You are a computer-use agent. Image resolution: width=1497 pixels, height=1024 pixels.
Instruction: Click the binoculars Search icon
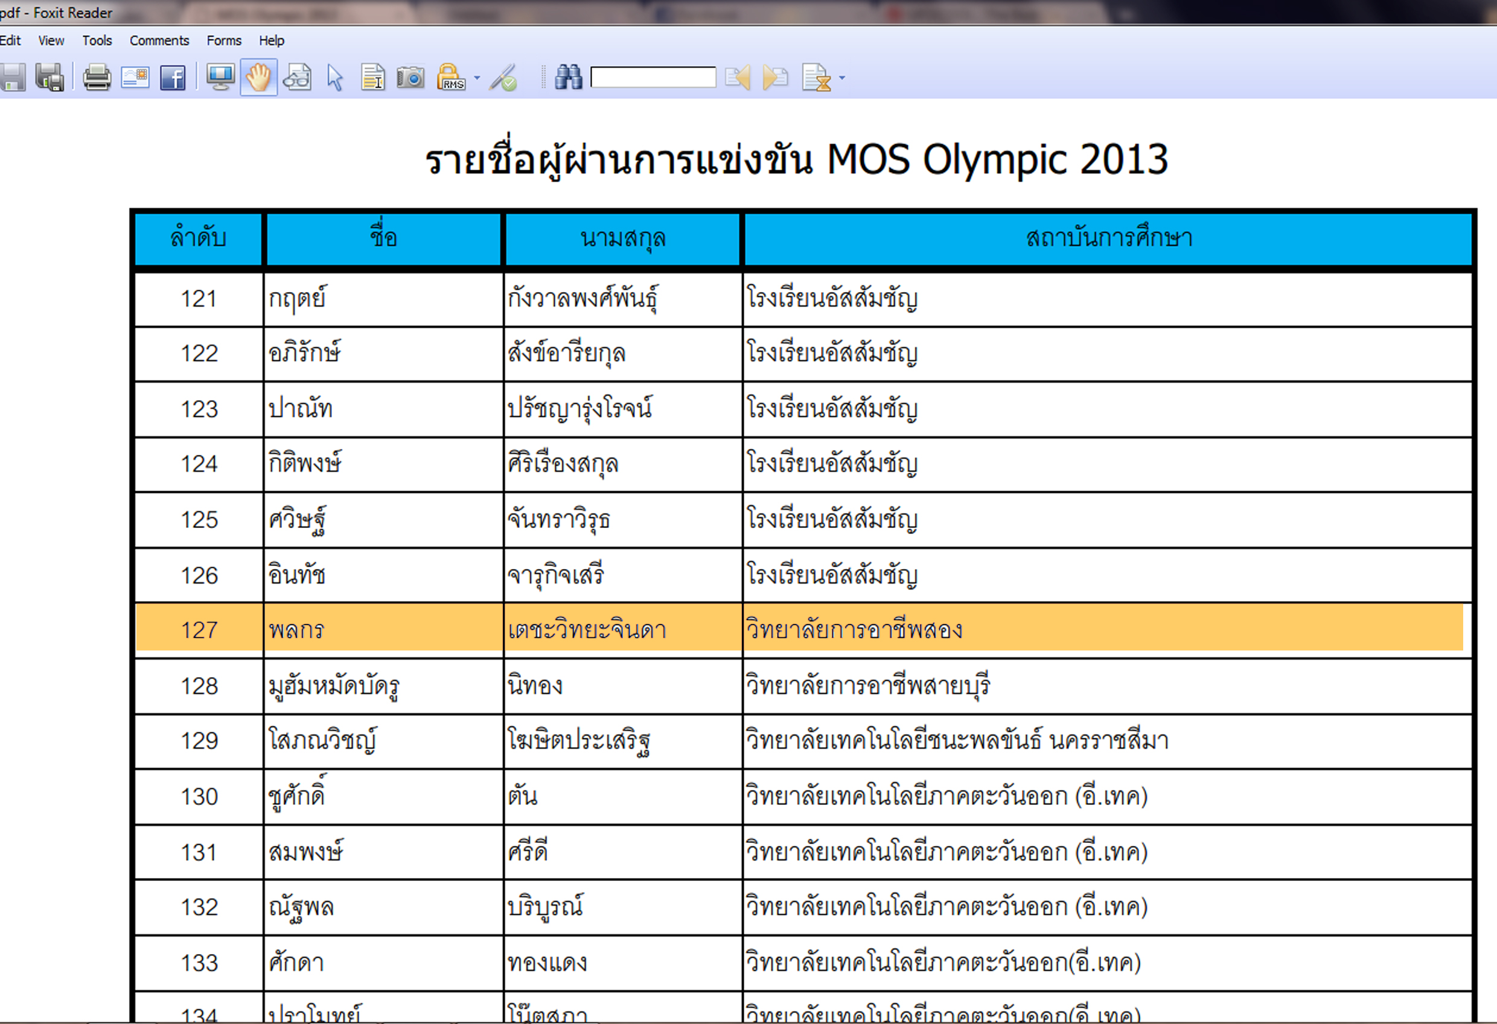click(568, 77)
